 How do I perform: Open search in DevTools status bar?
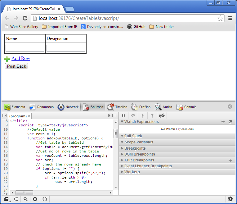tap(25, 199)
